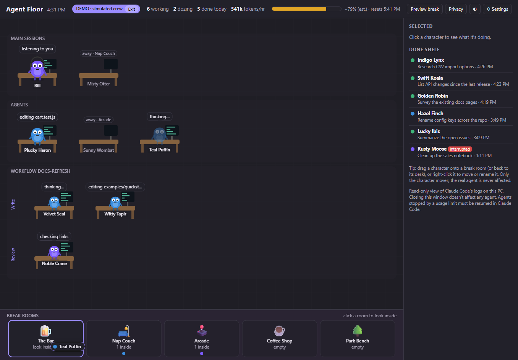Open the Coffee Shop break room
Viewport: 518px width, 360px height.
(x=280, y=339)
